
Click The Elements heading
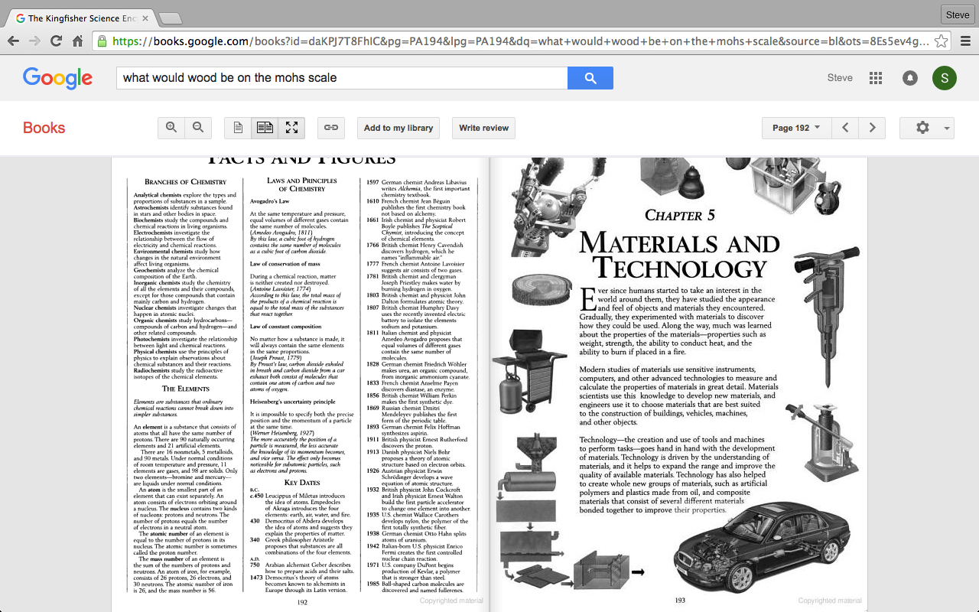[185, 389]
